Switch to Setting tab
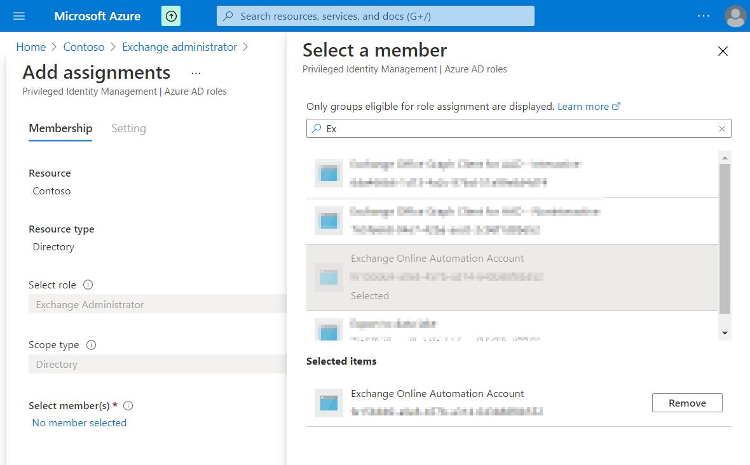750x465 pixels. (x=128, y=128)
